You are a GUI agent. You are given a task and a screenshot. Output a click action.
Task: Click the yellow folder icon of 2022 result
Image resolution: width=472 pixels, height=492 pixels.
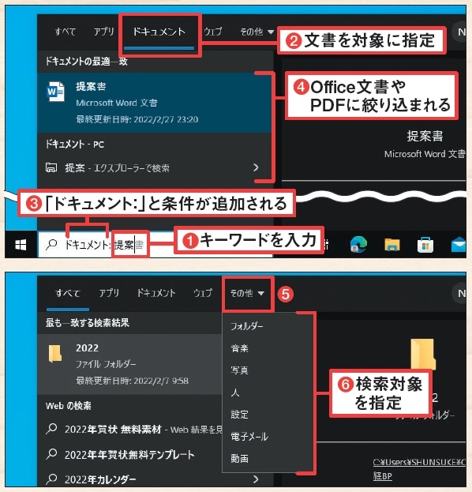tap(55, 354)
